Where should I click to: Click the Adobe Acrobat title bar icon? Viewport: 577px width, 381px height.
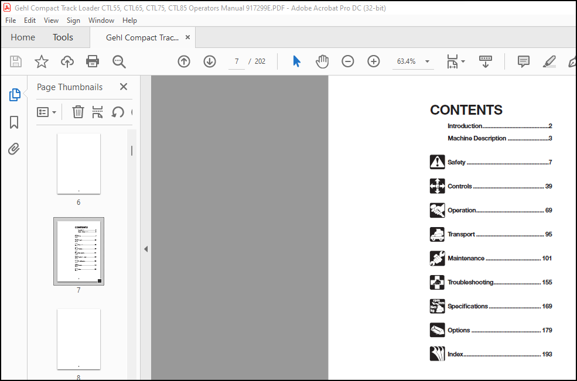[x=7, y=8]
